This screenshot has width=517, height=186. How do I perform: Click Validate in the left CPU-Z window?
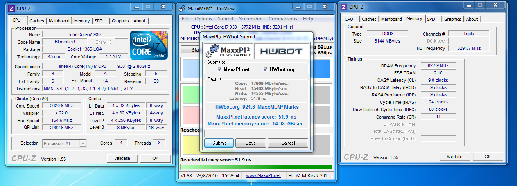[x=122, y=158]
